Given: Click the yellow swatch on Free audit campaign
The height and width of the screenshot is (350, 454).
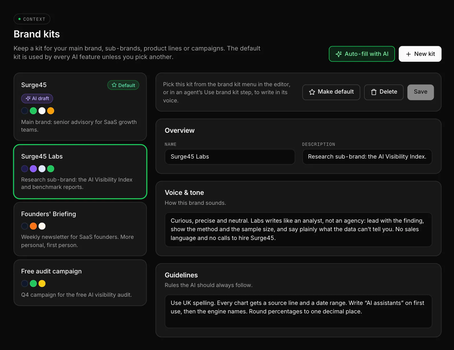Looking at the screenshot, I should point(42,283).
